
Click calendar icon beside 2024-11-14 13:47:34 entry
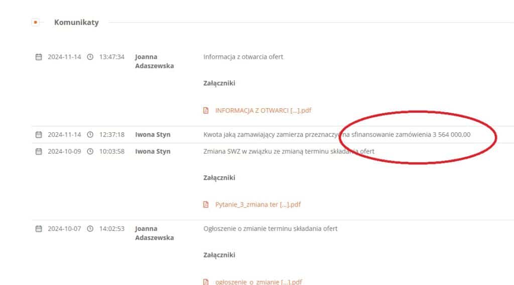click(x=39, y=57)
